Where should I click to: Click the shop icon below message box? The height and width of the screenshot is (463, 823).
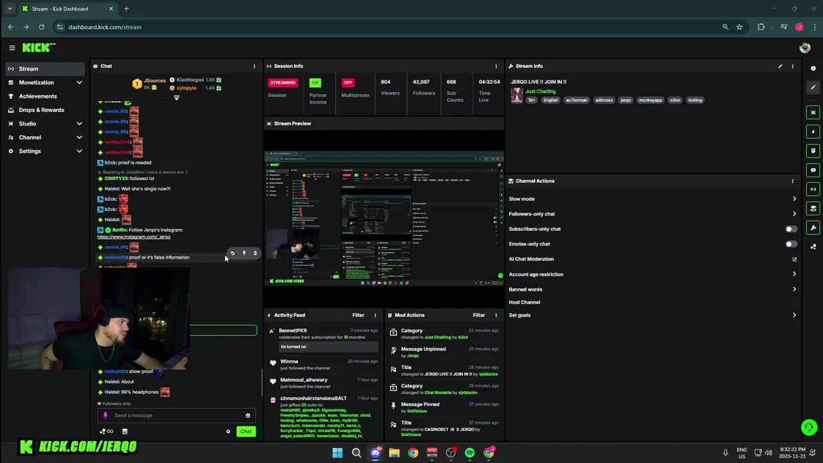click(125, 431)
